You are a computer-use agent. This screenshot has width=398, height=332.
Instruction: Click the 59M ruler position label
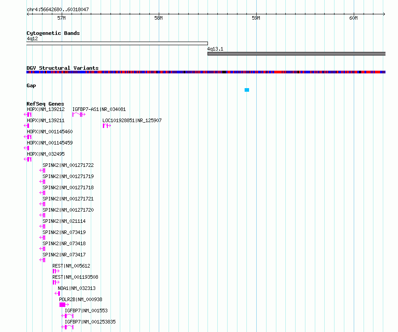256,18
